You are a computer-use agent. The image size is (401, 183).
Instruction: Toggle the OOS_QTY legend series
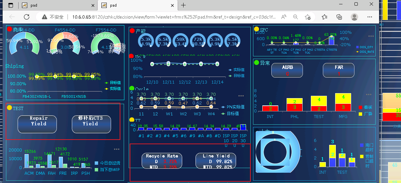pos(365,47)
